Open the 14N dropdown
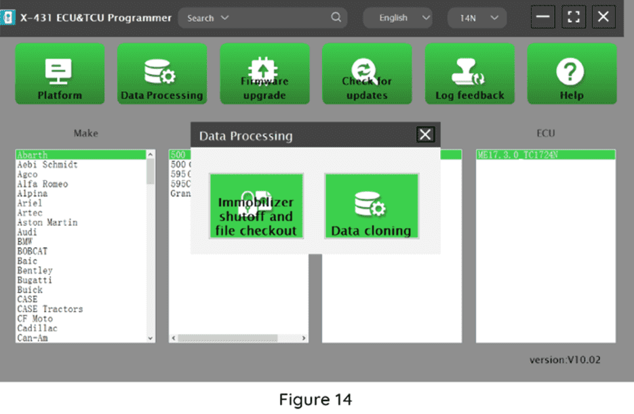634x414 pixels. tap(477, 18)
